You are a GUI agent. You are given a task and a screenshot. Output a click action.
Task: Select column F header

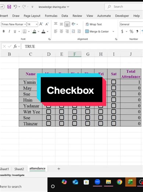(x=75, y=54)
